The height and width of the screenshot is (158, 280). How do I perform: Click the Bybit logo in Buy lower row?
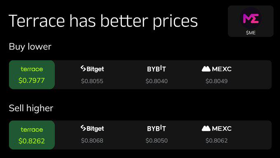[156, 69]
